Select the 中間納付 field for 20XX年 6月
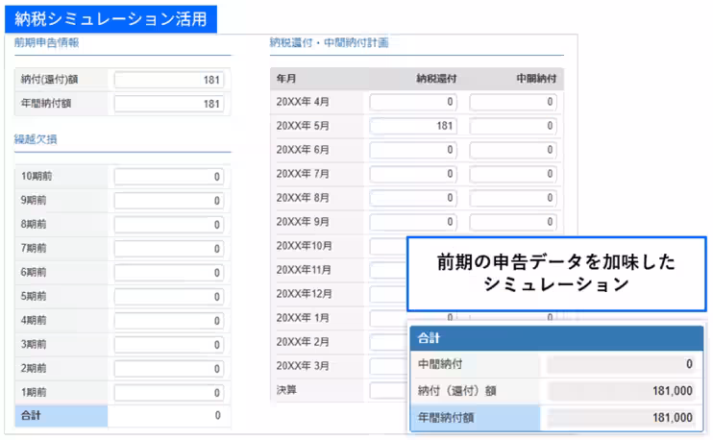 coord(513,150)
